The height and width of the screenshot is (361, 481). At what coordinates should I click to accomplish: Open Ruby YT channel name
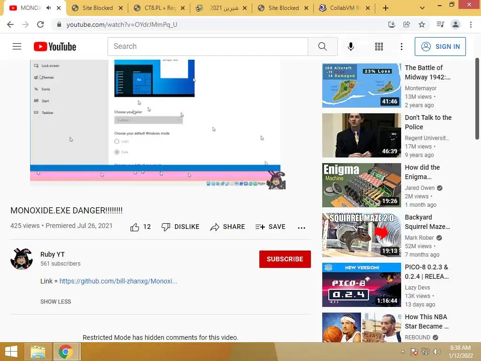click(53, 254)
